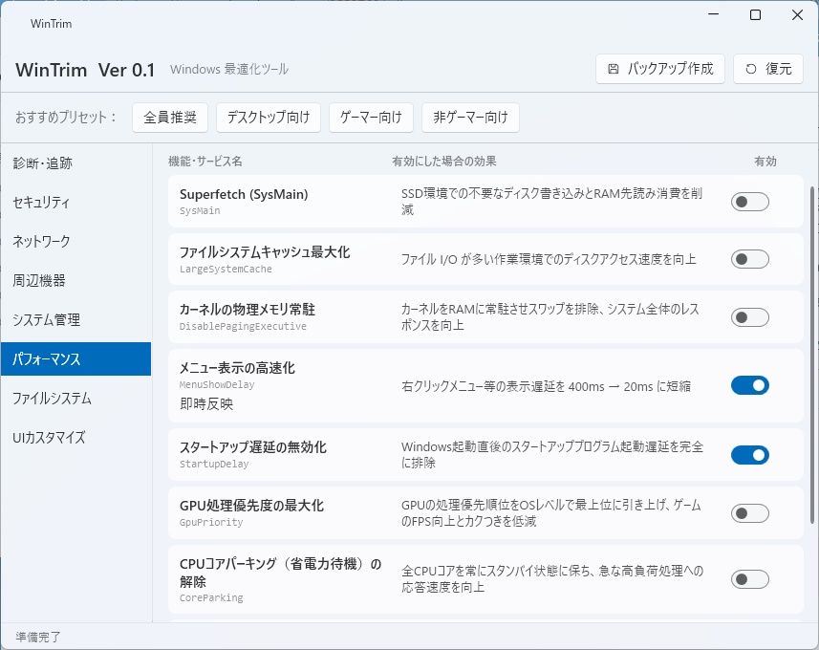Enable the Superfetch (SysMain) toggle
819x650 pixels.
click(749, 202)
